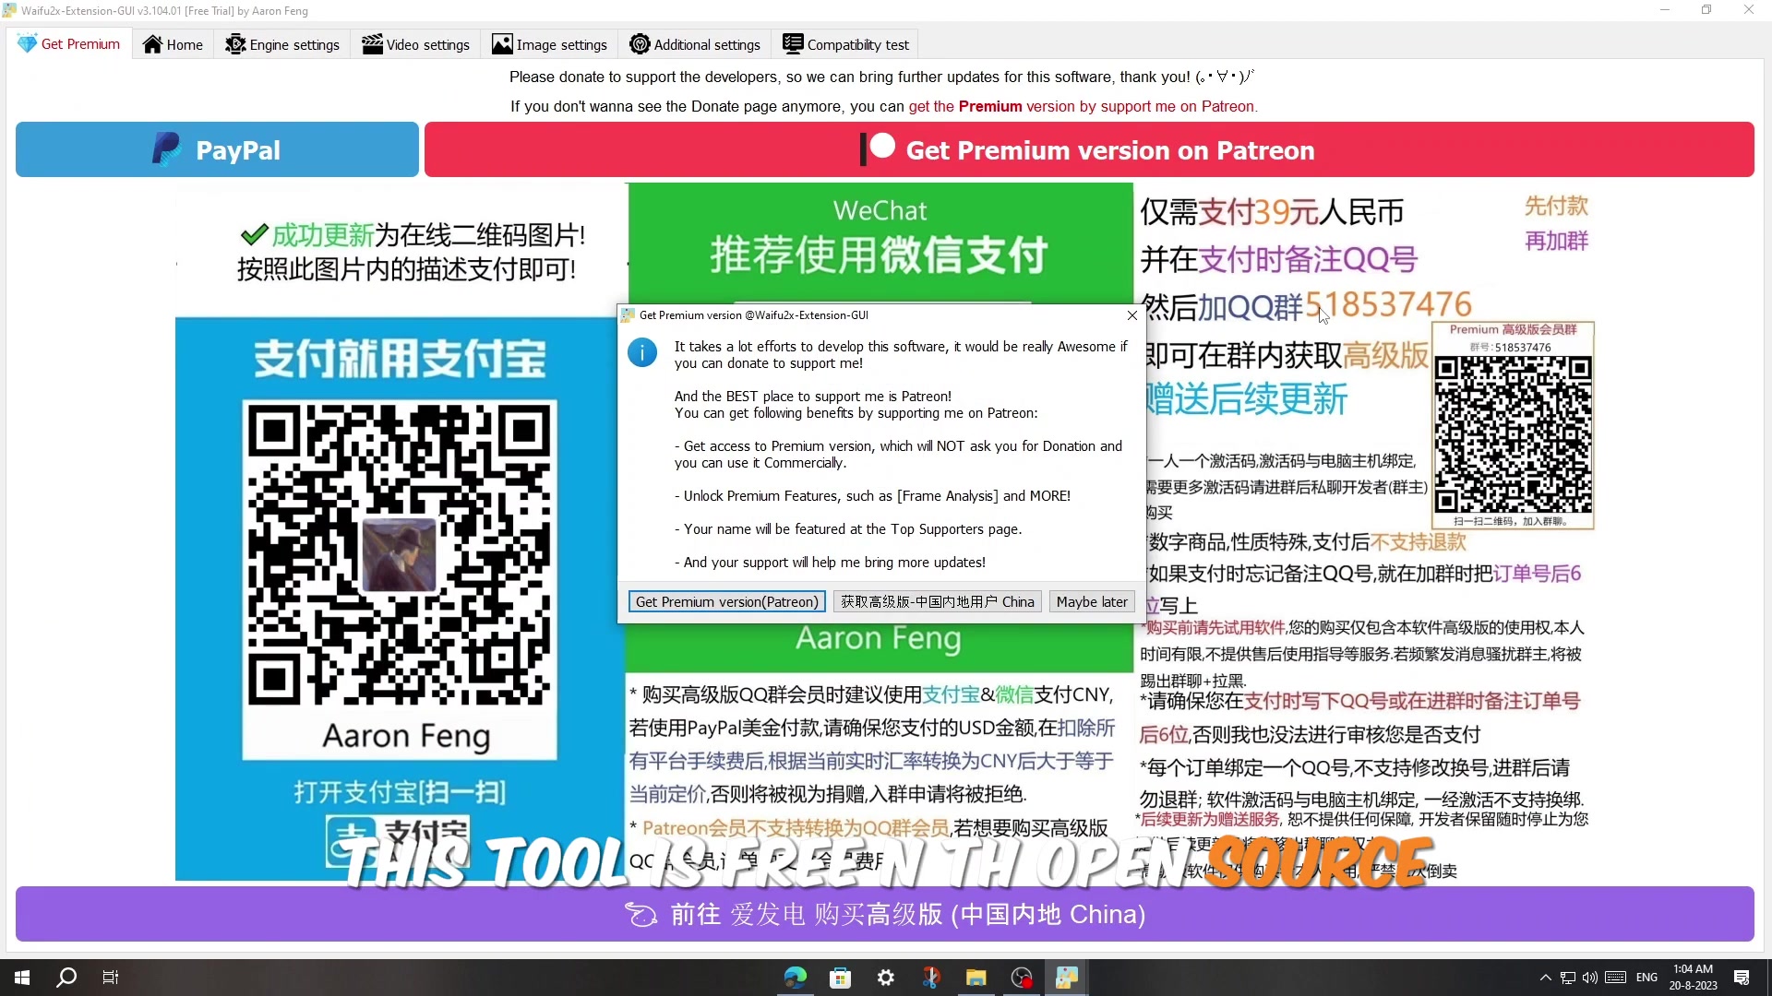Screen dimensions: 1772x996
Task: Open the Image settings tab
Action: 549,44
